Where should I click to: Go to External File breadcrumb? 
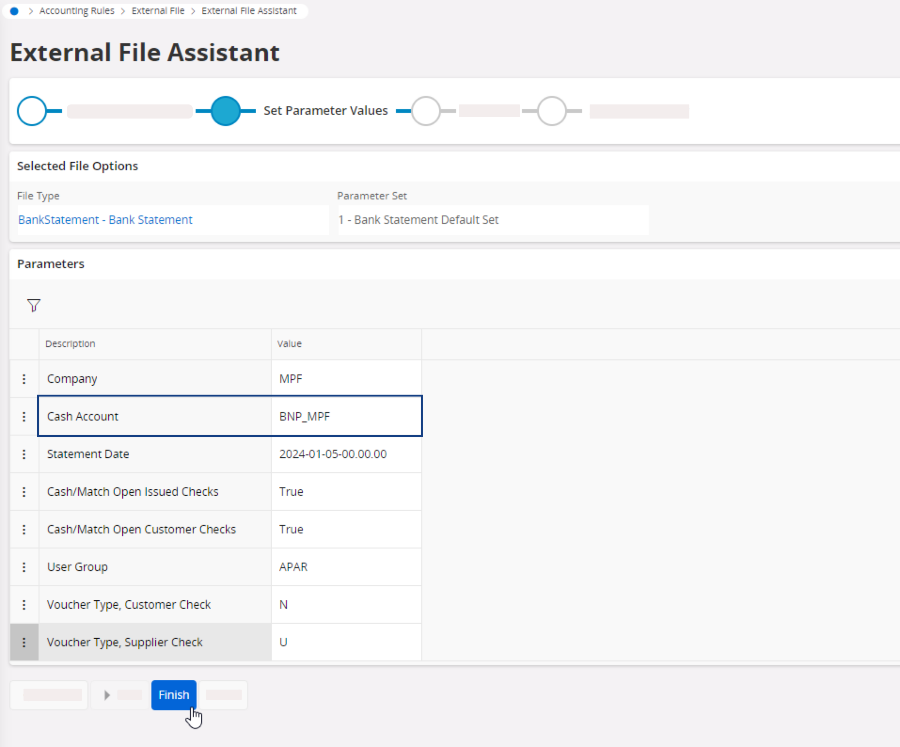(158, 11)
